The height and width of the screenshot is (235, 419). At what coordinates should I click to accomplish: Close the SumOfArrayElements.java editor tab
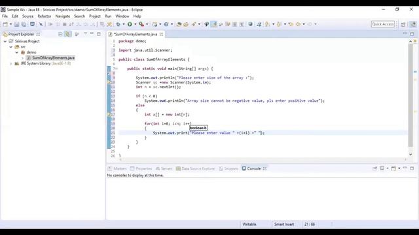click(162, 34)
